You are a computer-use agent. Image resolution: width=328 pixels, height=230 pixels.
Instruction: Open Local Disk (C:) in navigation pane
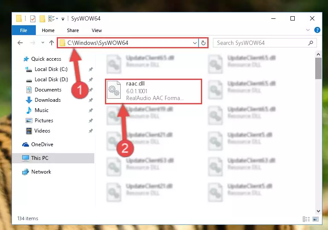click(46, 69)
